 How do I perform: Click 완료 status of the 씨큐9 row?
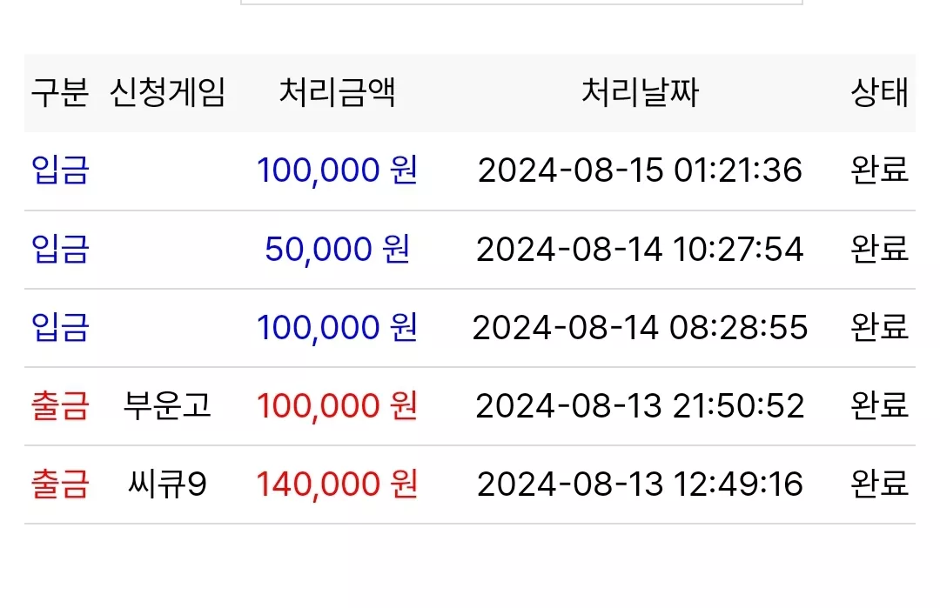click(879, 484)
